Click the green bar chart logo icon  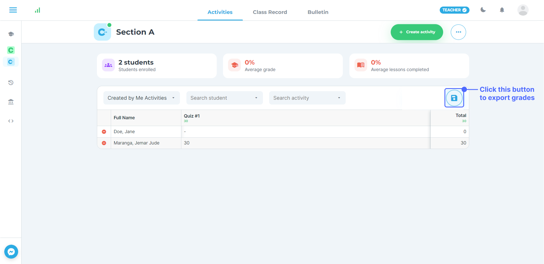coord(37,10)
